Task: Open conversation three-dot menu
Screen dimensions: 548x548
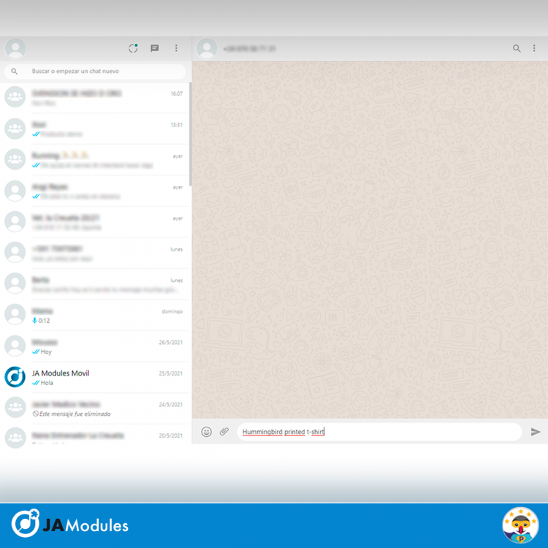Action: (534, 48)
